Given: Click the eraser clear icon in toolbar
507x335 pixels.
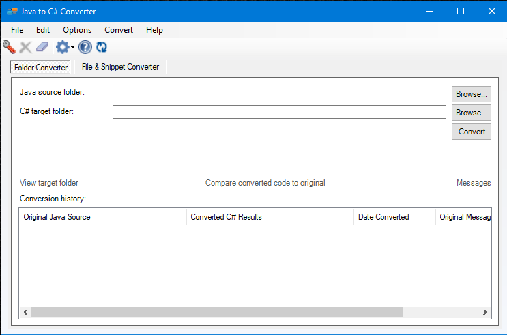Looking at the screenshot, I should click(42, 47).
